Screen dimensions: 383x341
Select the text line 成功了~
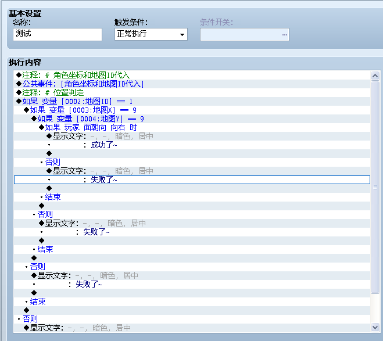(192, 145)
